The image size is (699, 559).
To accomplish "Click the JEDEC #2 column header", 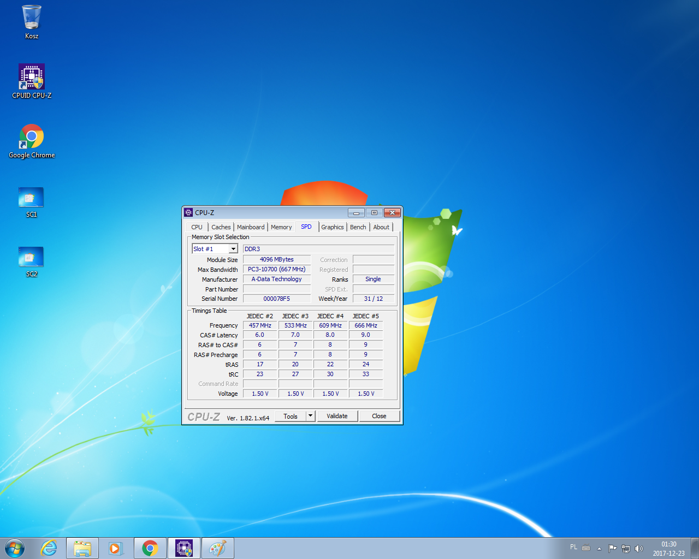I will click(260, 316).
